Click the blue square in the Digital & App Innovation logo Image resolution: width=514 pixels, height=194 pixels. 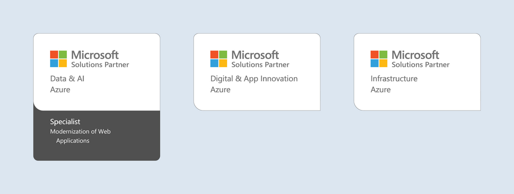coord(214,63)
